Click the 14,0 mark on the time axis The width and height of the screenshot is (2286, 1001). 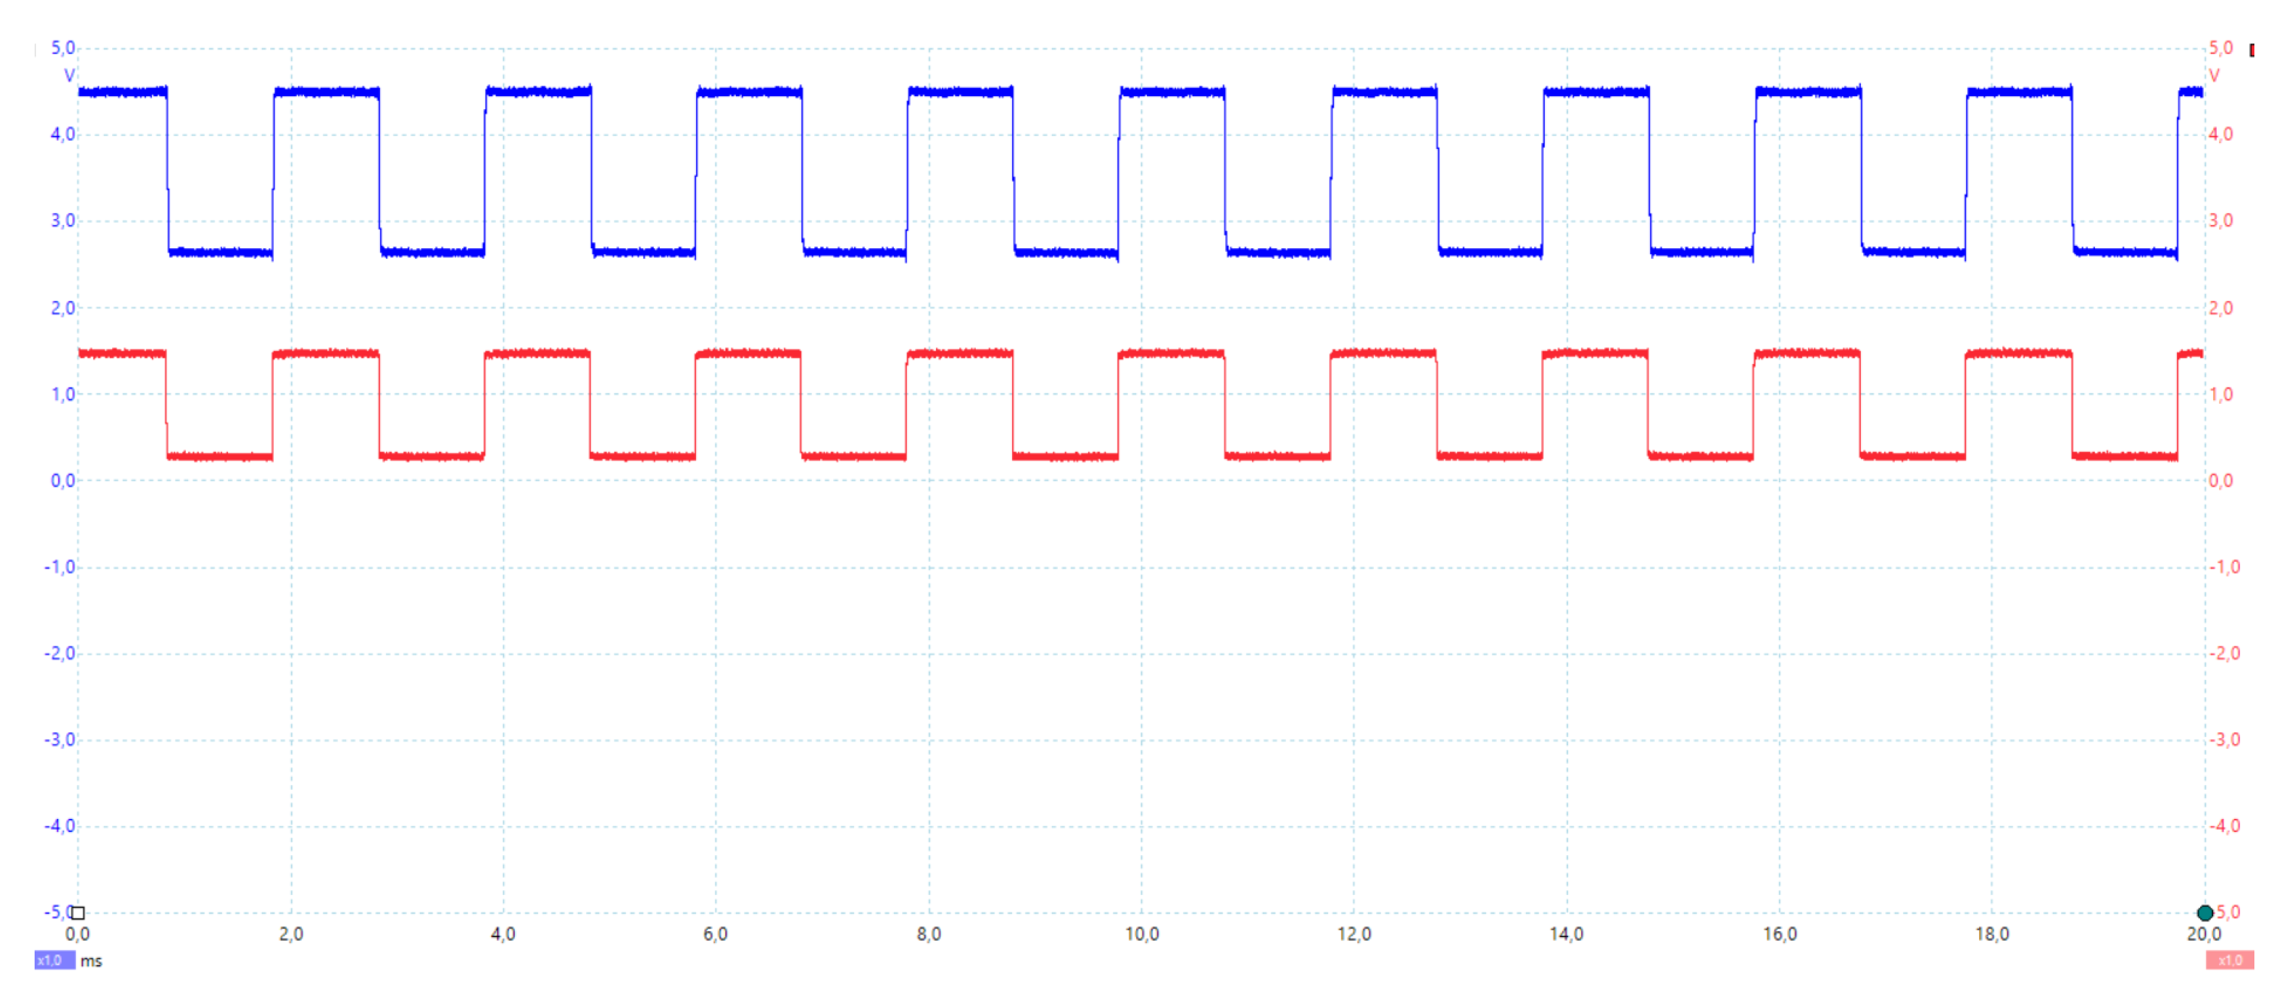coord(1567,933)
